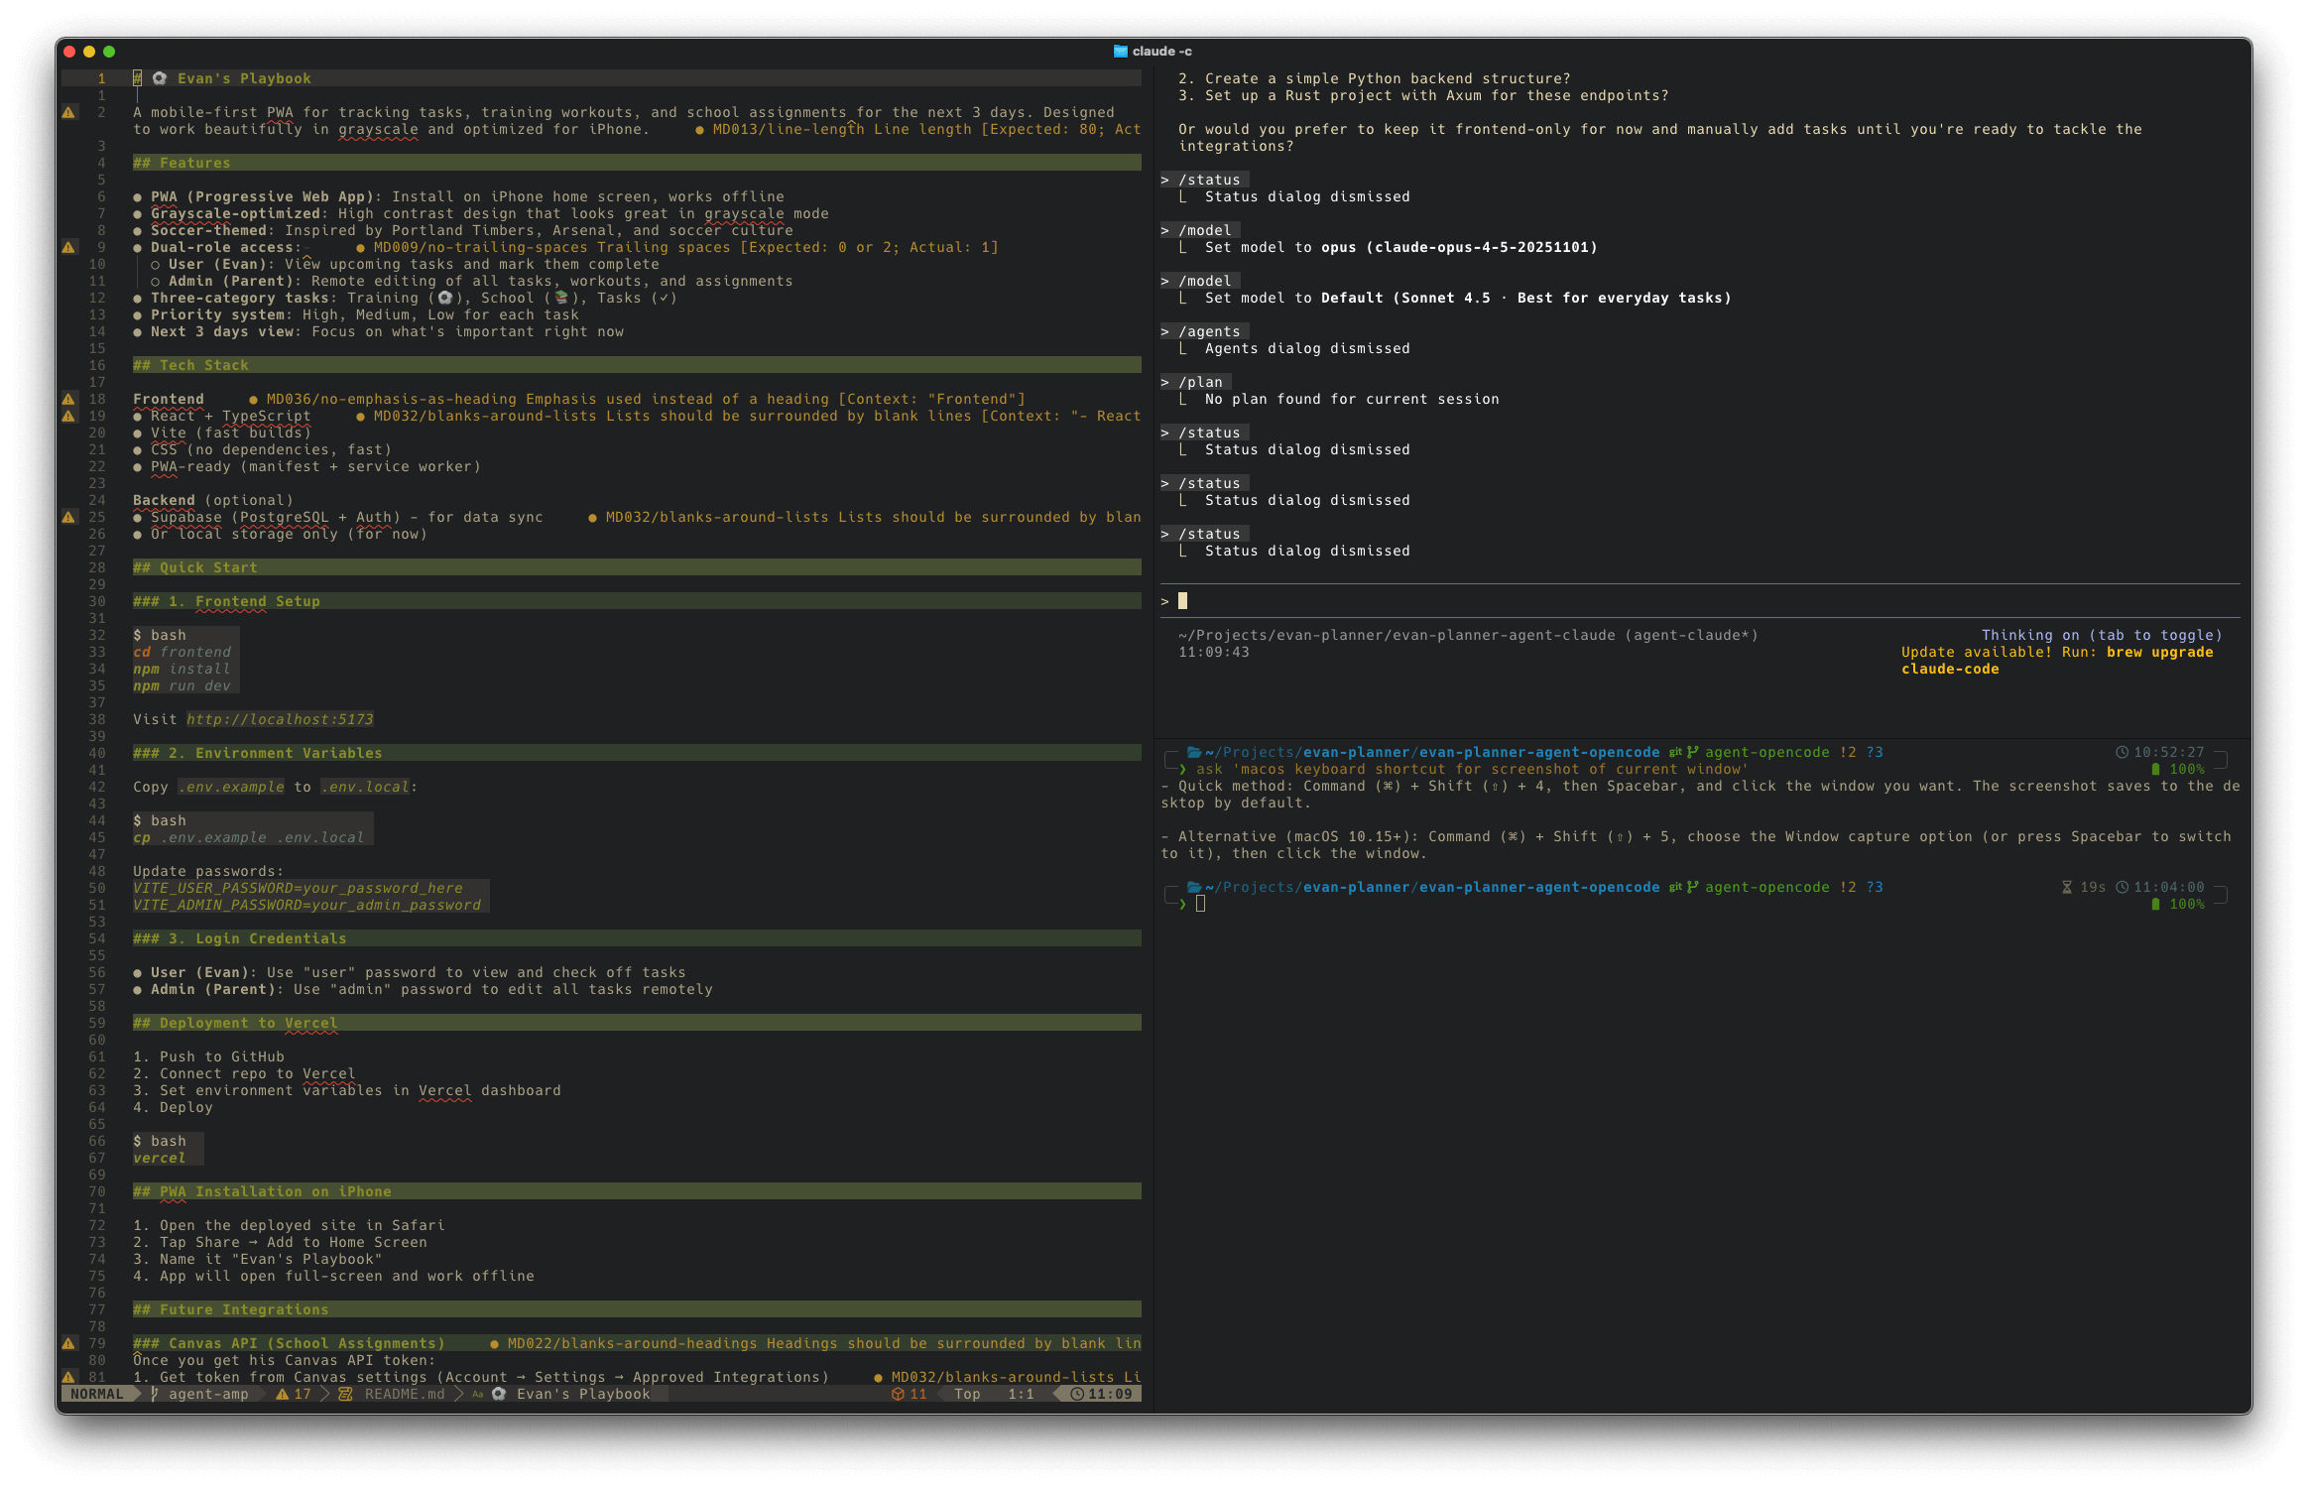
Task: Click the git branch icon showing agent-amp
Action: (x=156, y=1394)
